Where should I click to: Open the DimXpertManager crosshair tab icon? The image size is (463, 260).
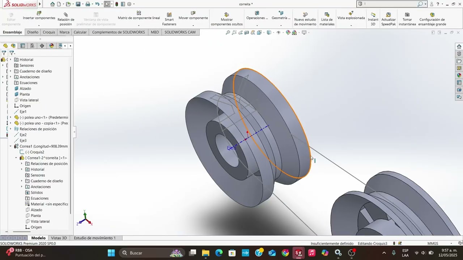(x=42, y=46)
